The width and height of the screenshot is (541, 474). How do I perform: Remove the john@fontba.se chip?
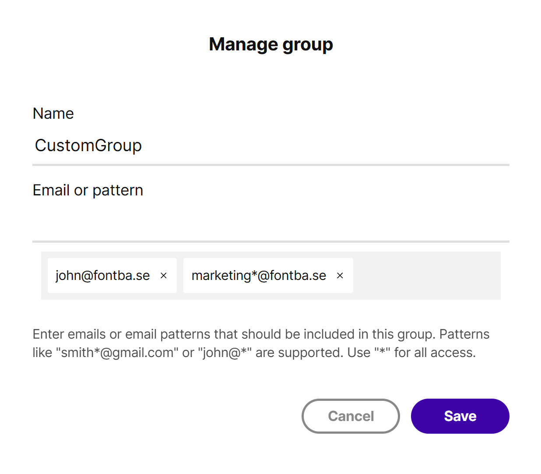coord(164,276)
